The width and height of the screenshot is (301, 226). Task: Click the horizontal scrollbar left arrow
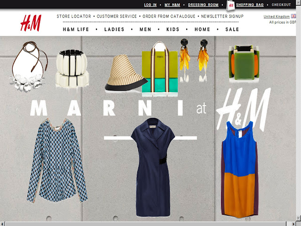[x=2, y=224]
